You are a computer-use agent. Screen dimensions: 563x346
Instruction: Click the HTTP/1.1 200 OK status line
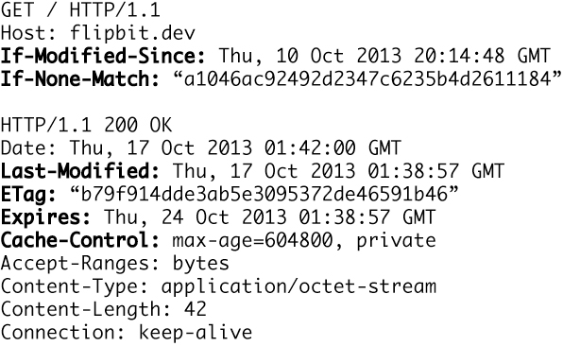coord(87,125)
